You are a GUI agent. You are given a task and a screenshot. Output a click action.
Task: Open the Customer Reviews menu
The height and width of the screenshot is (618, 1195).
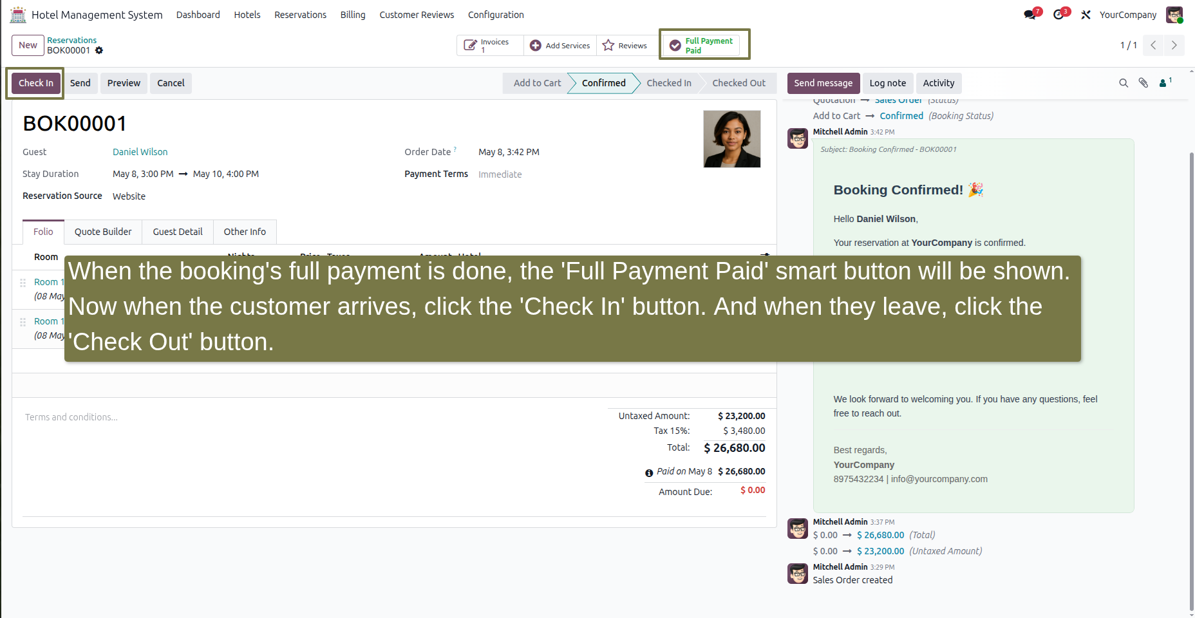pyautogui.click(x=417, y=15)
